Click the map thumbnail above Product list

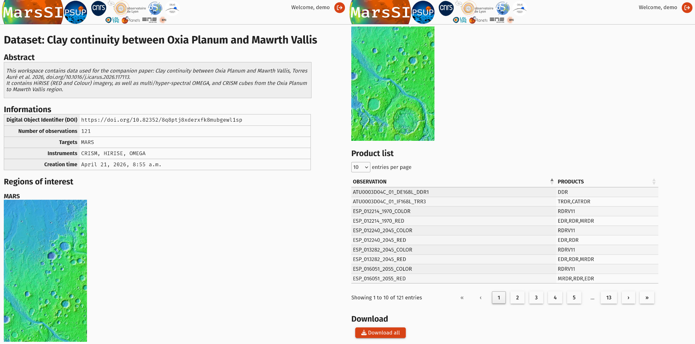tap(393, 83)
